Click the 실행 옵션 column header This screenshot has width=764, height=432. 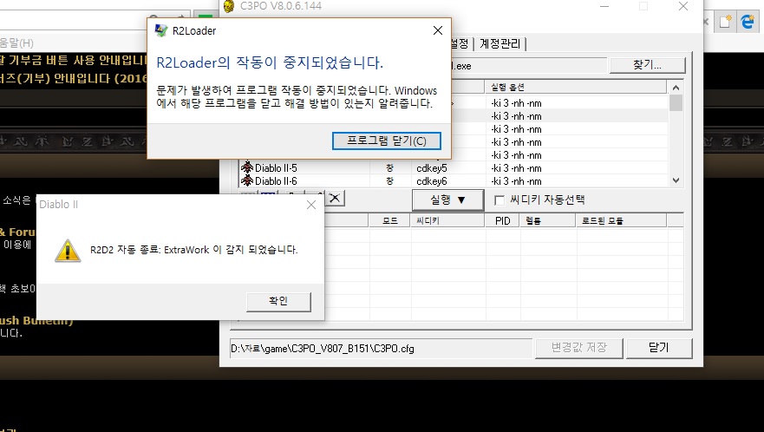click(x=576, y=88)
